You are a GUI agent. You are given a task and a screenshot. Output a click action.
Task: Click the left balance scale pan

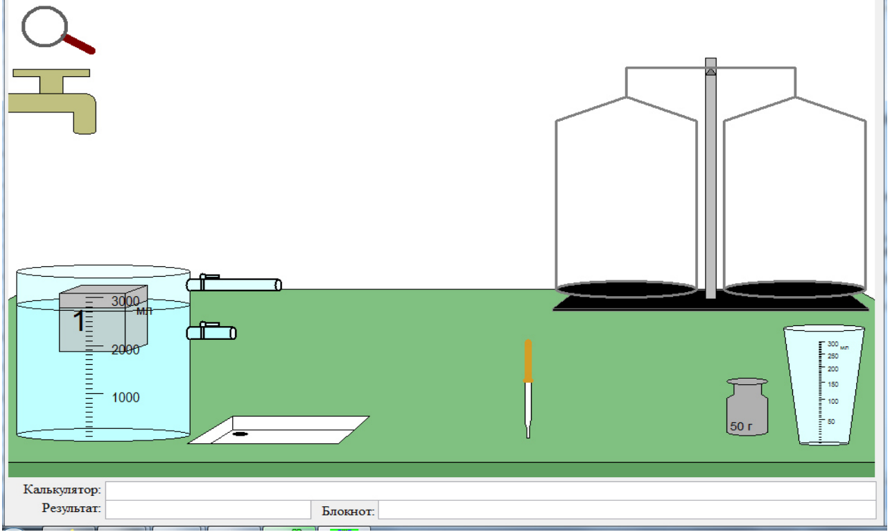pos(626,288)
